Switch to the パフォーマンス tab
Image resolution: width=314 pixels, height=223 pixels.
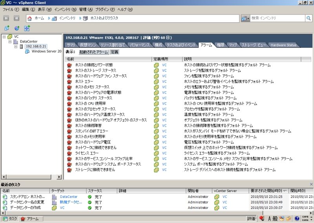point(140,45)
